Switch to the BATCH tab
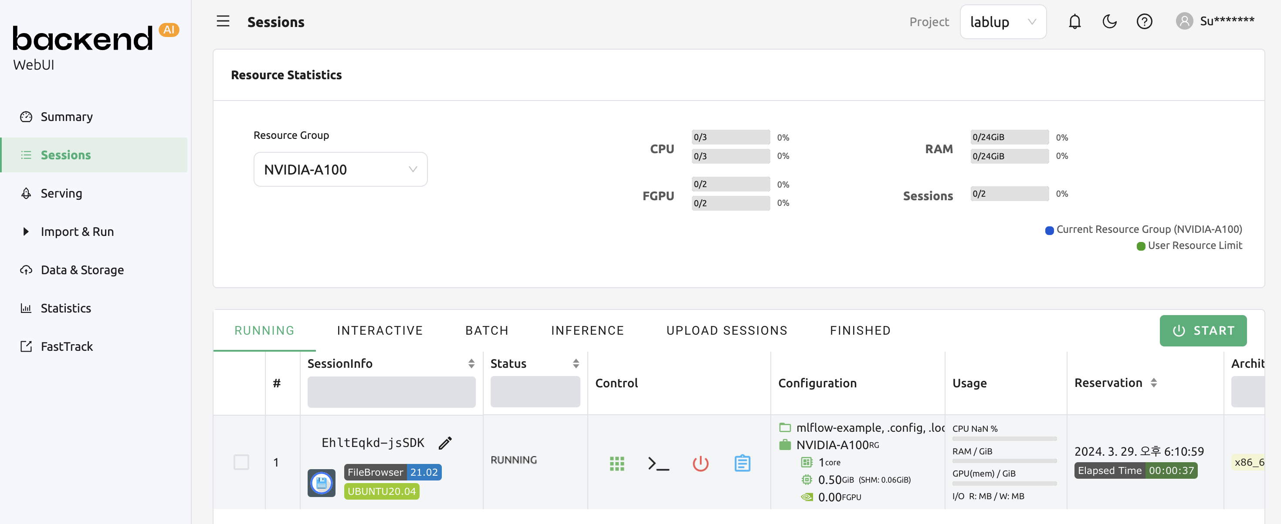This screenshot has height=524, width=1281. (487, 330)
